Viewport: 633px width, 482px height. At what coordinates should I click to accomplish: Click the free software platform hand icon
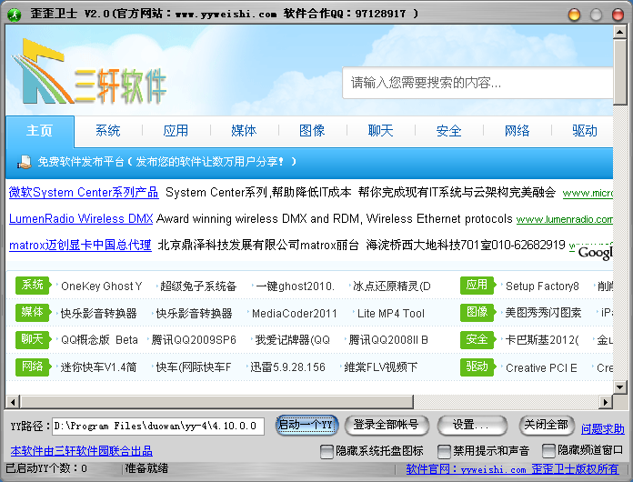click(25, 162)
